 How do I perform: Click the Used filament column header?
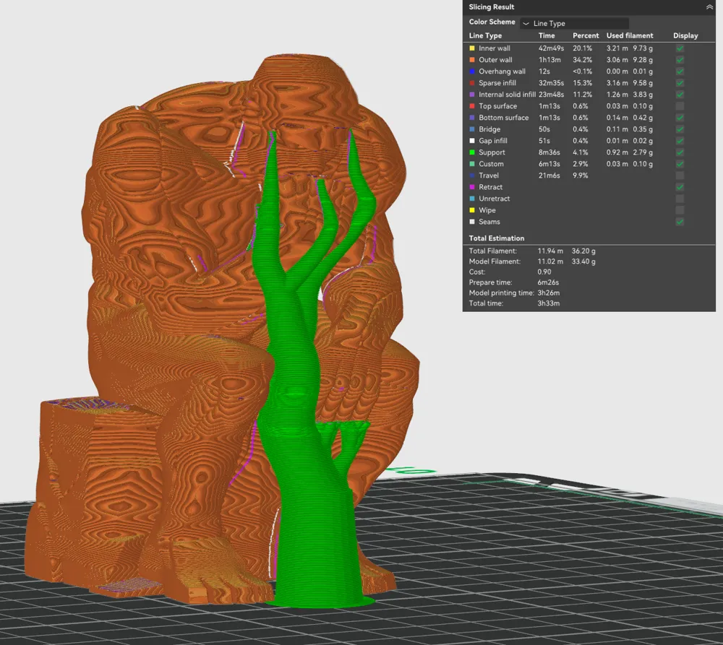(630, 35)
